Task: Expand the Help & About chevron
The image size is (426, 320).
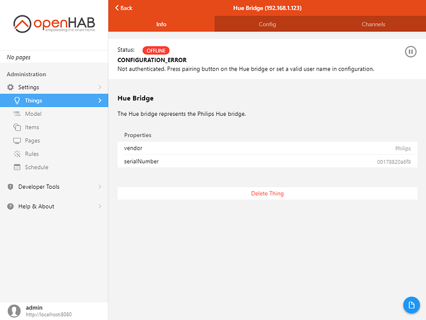Action: pyautogui.click(x=99, y=207)
